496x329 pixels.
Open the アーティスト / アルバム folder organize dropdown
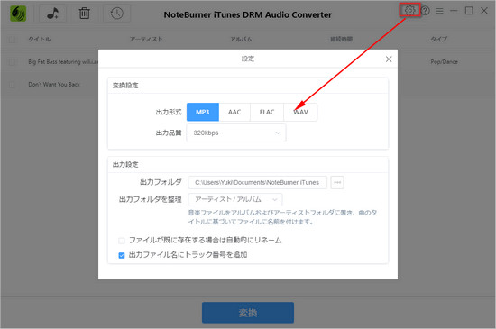[x=235, y=199]
